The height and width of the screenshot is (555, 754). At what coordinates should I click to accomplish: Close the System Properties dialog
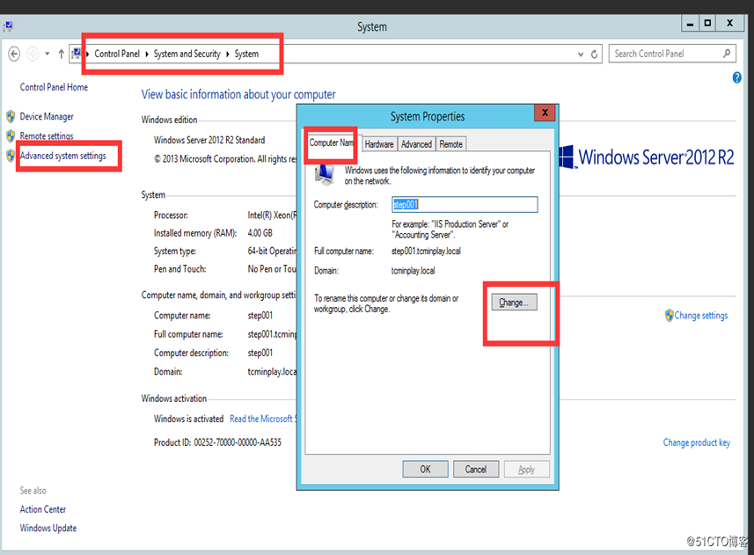(x=545, y=113)
